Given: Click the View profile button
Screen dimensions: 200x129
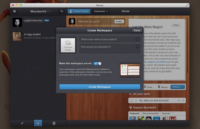Looking at the screenshot, I should (178, 87).
